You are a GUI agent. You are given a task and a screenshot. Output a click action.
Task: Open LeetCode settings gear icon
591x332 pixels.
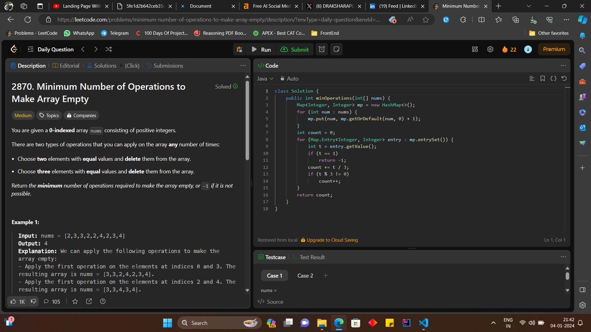pyautogui.click(x=490, y=49)
